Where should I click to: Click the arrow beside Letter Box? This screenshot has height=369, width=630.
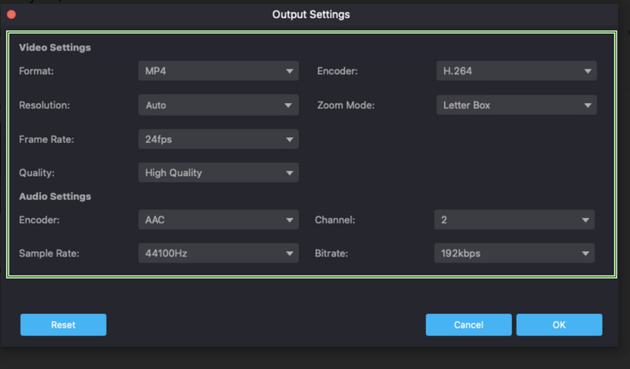[x=587, y=105]
